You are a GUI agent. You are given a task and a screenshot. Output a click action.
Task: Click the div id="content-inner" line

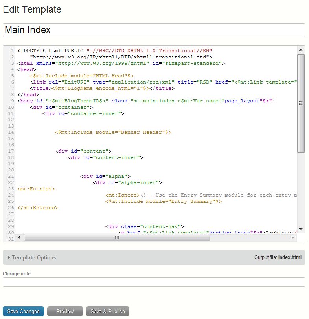pyautogui.click(x=105, y=158)
